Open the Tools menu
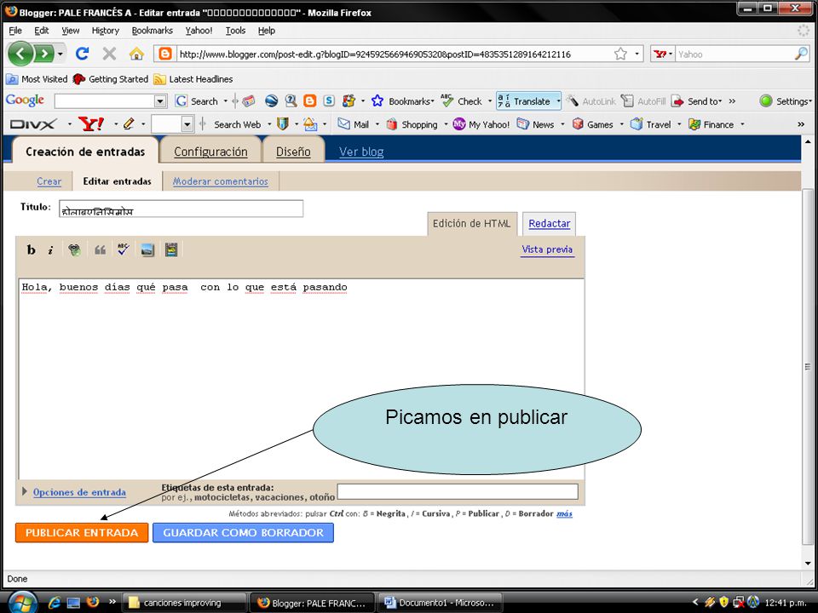 235,31
